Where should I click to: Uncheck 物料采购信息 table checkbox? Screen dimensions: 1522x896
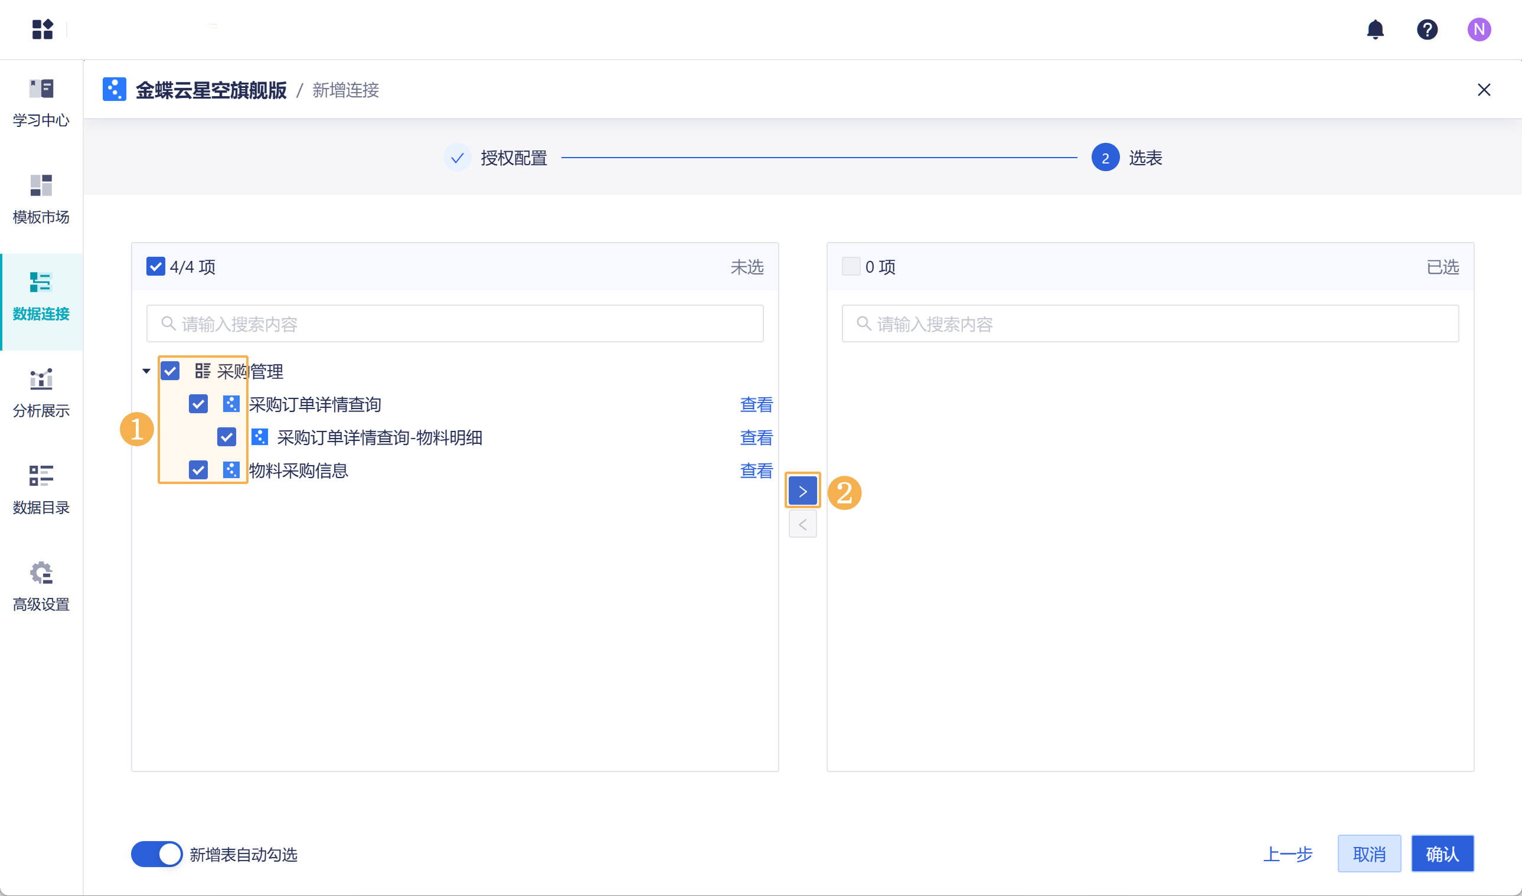(198, 470)
